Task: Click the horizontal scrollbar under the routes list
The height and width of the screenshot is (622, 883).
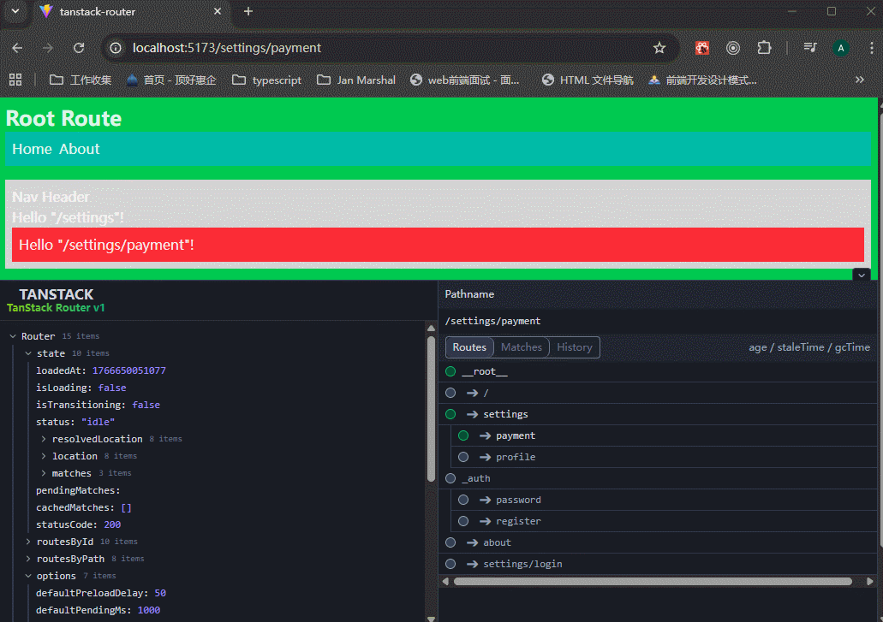Action: (x=651, y=582)
